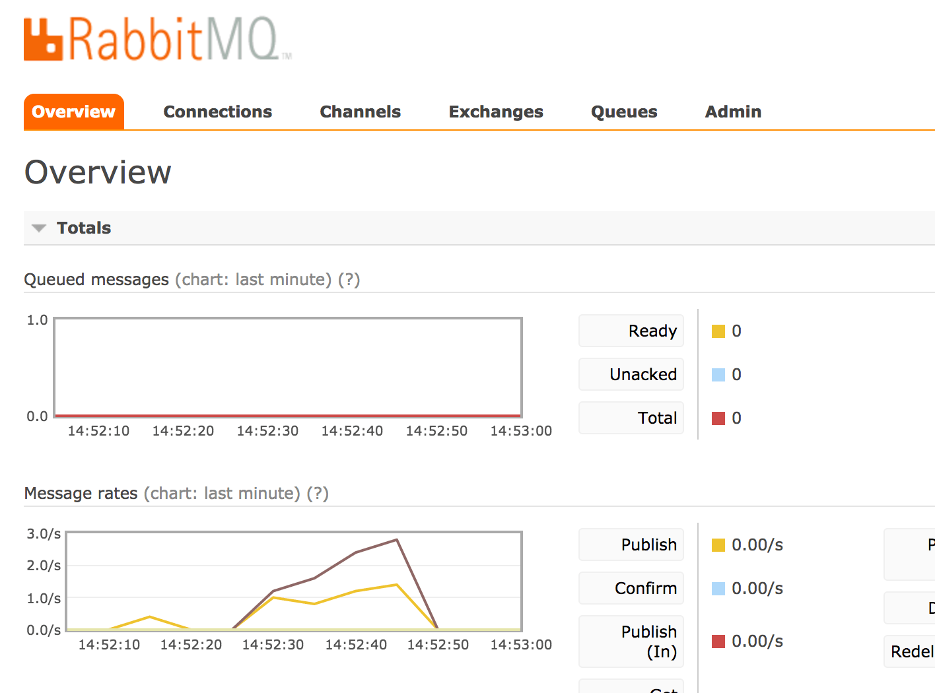Open Queued messages help (?) link
Screen dimensions: 935x693
point(349,280)
